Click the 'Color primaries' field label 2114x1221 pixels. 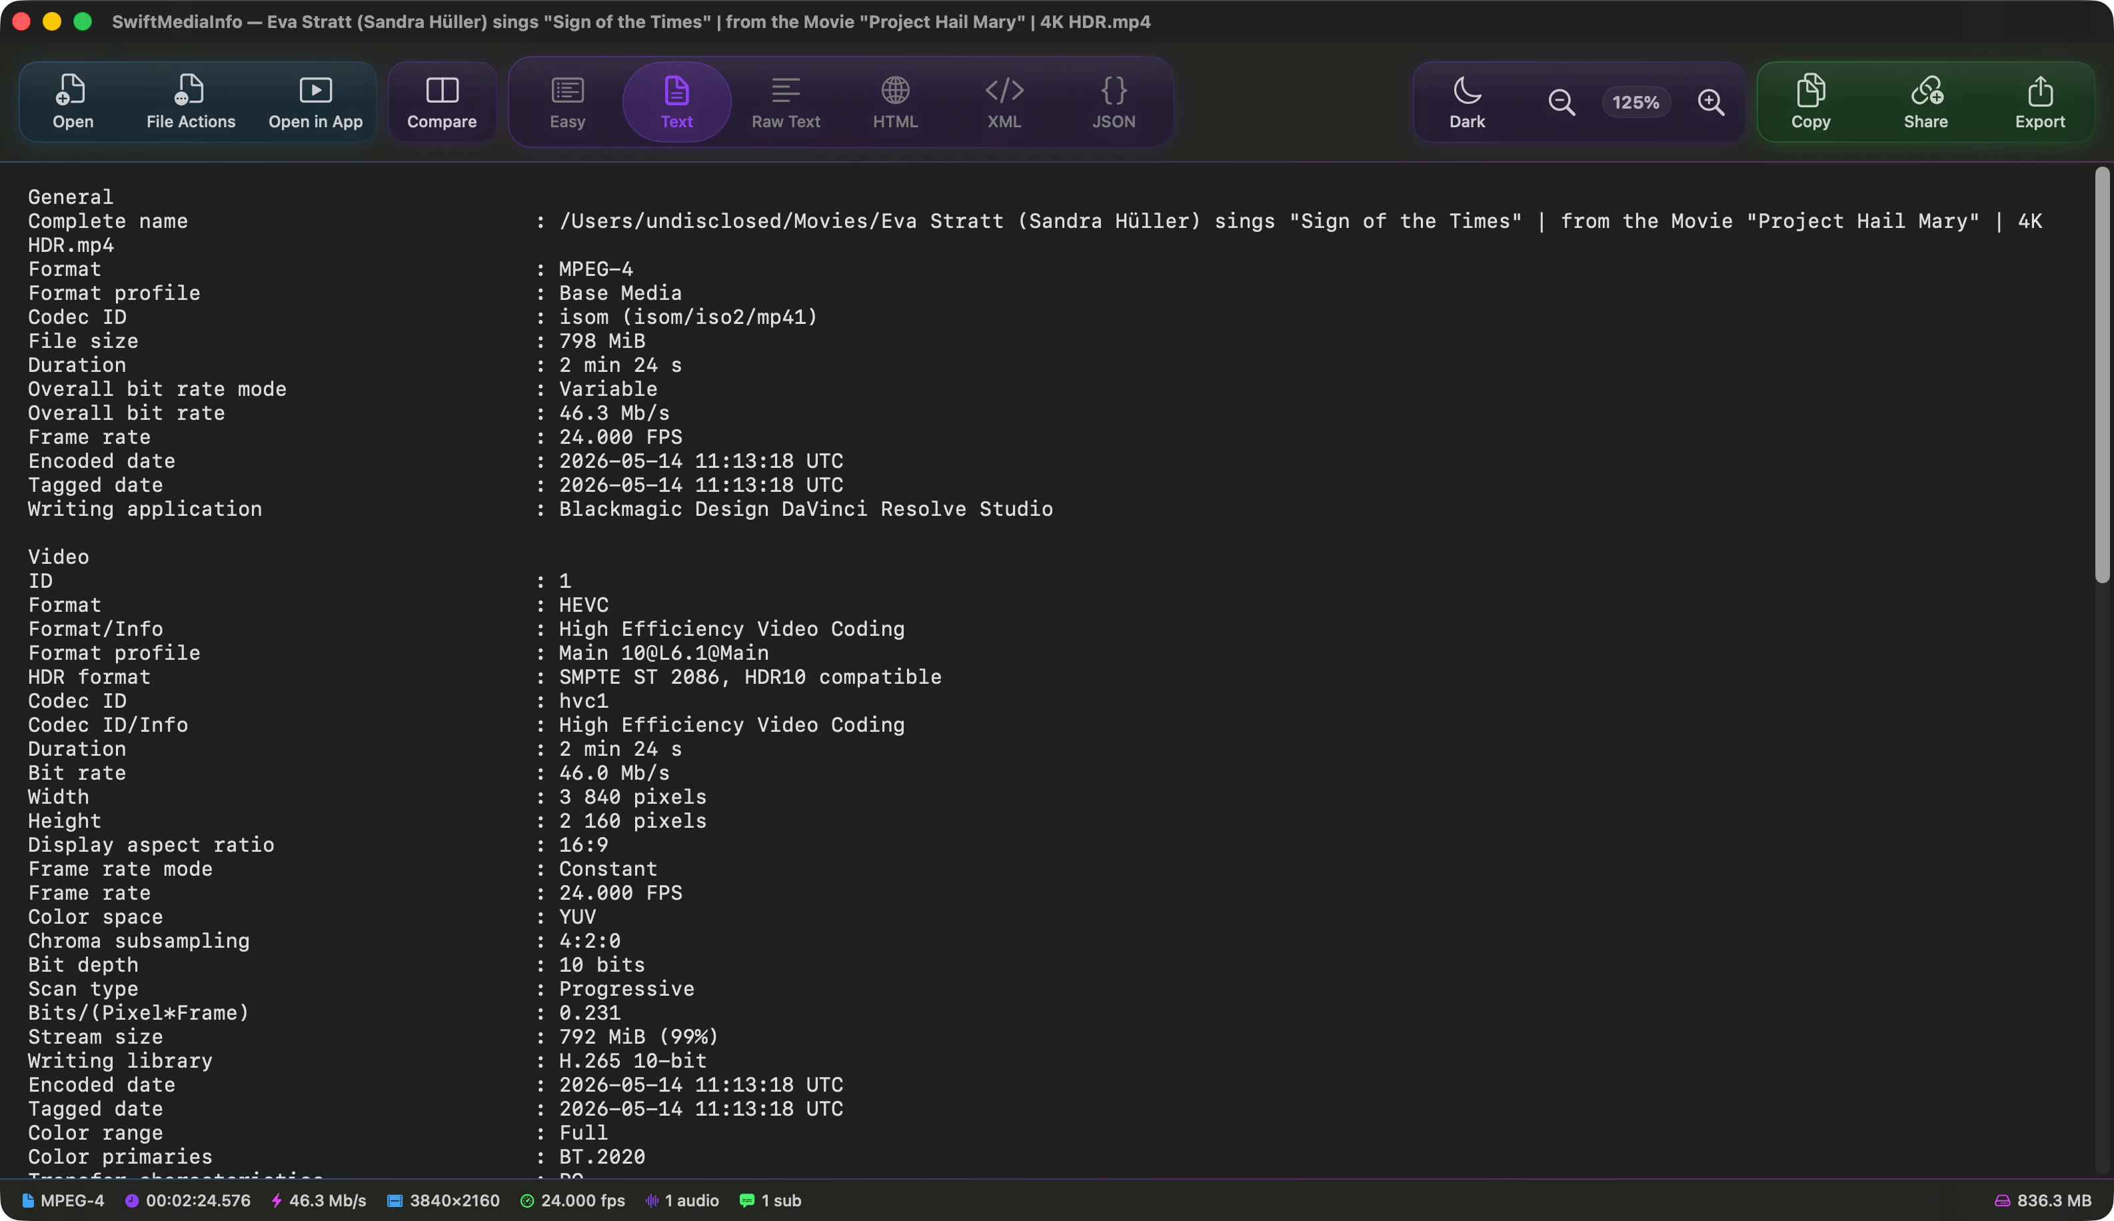pos(121,1157)
